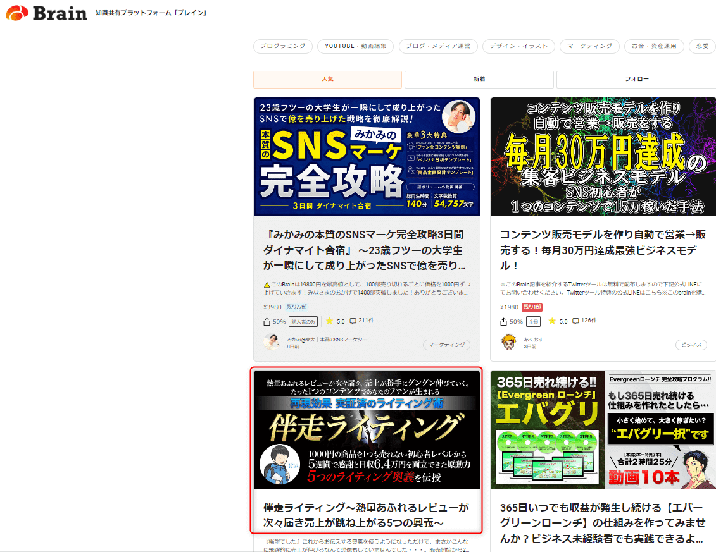Open the YOUTUBE・動画編集 category
This screenshot has width=716, height=552.
[355, 46]
